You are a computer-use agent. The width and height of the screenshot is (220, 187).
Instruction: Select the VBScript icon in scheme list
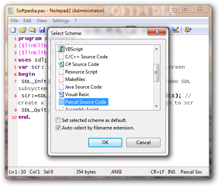(x=61, y=49)
